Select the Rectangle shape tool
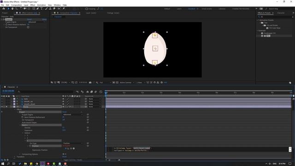 tap(34, 9)
